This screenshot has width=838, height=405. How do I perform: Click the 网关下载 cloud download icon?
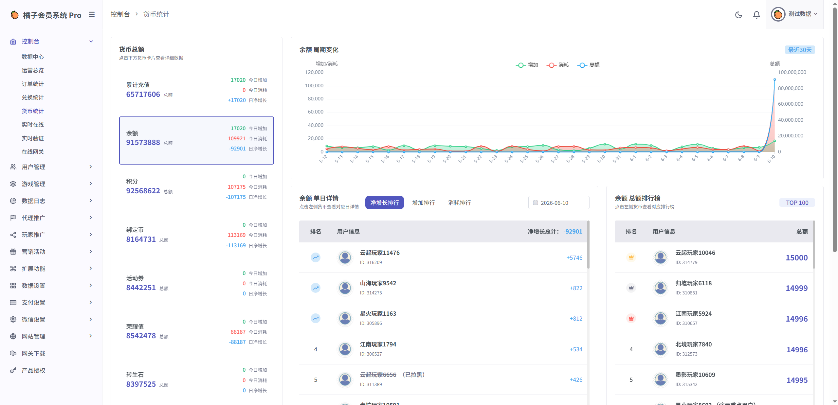click(x=13, y=353)
